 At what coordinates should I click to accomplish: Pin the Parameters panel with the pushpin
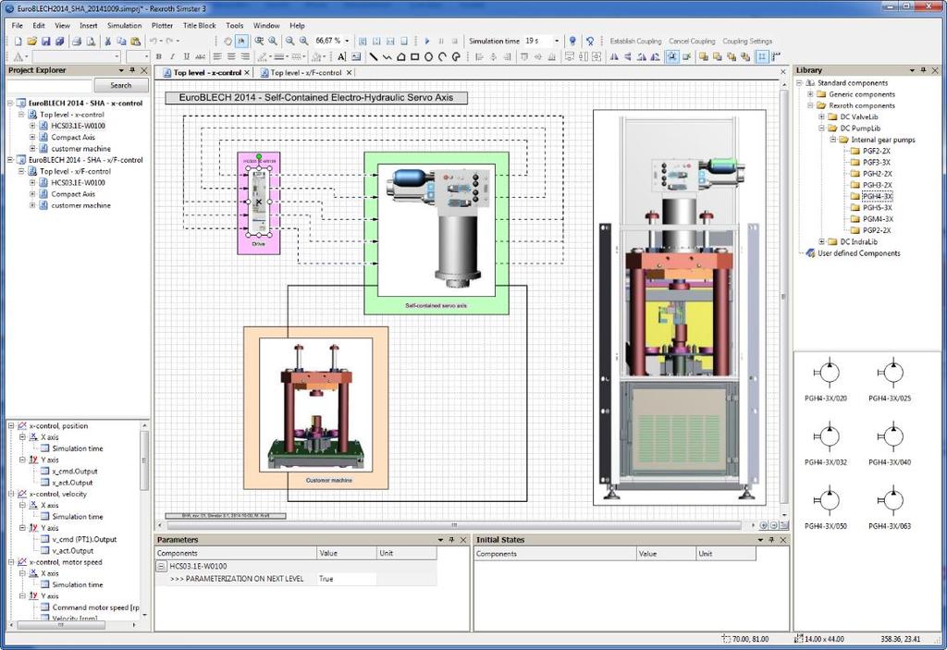[451, 540]
